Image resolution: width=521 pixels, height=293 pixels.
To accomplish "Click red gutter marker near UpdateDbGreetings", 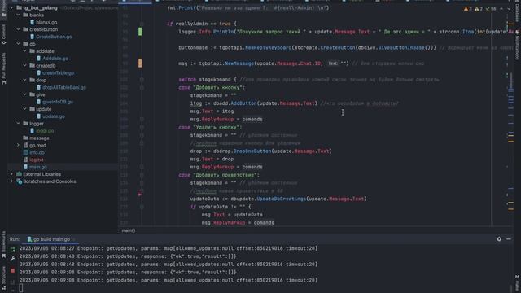I will 140,195.
